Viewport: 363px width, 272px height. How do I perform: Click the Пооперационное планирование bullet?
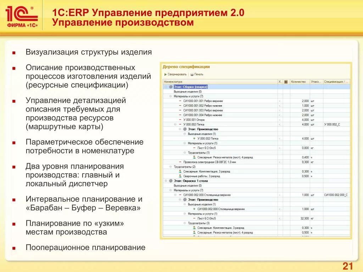pos(85,248)
